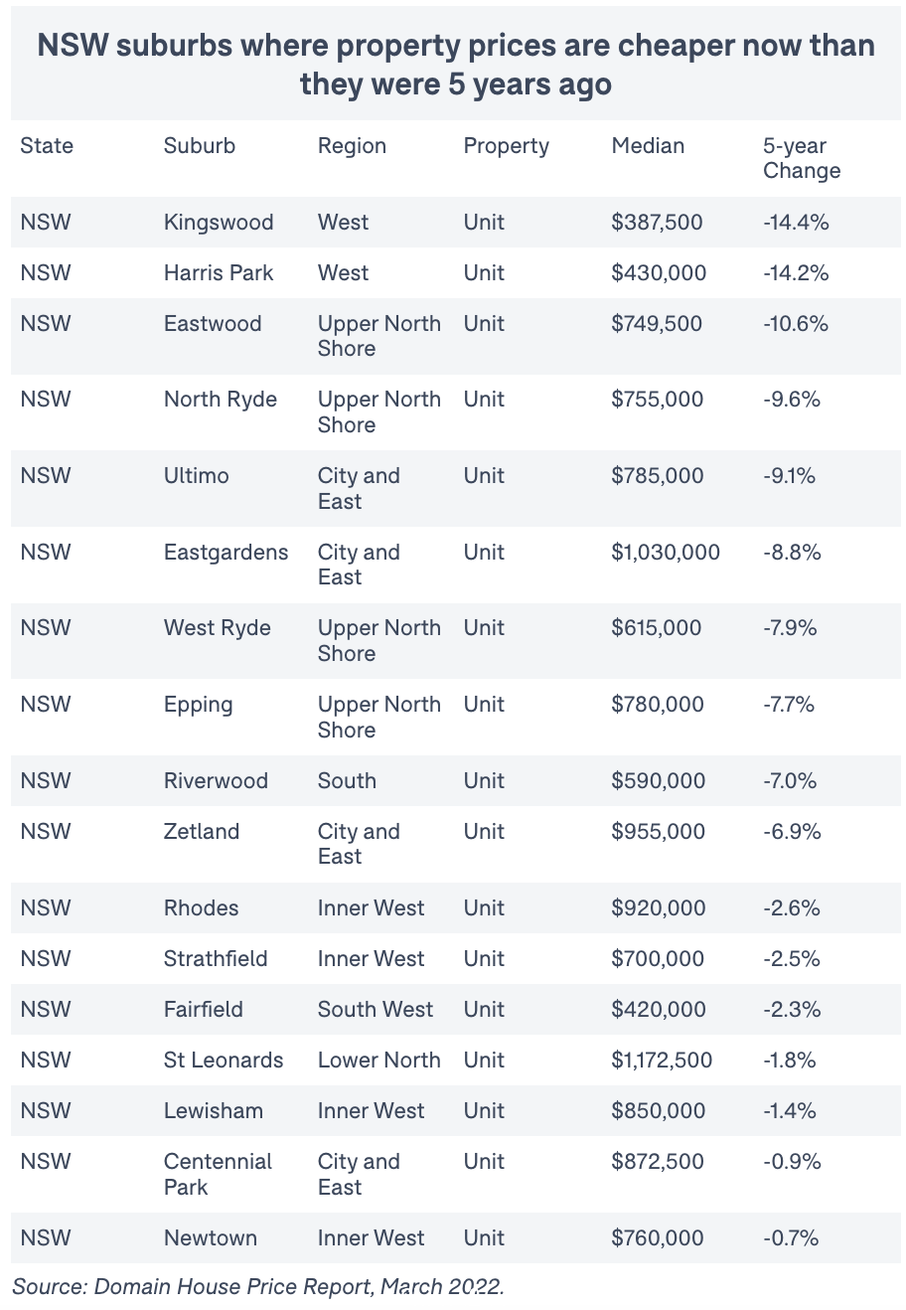Select the Zetland suburb cell
Screen dimensions: 906x1310
tap(202, 832)
